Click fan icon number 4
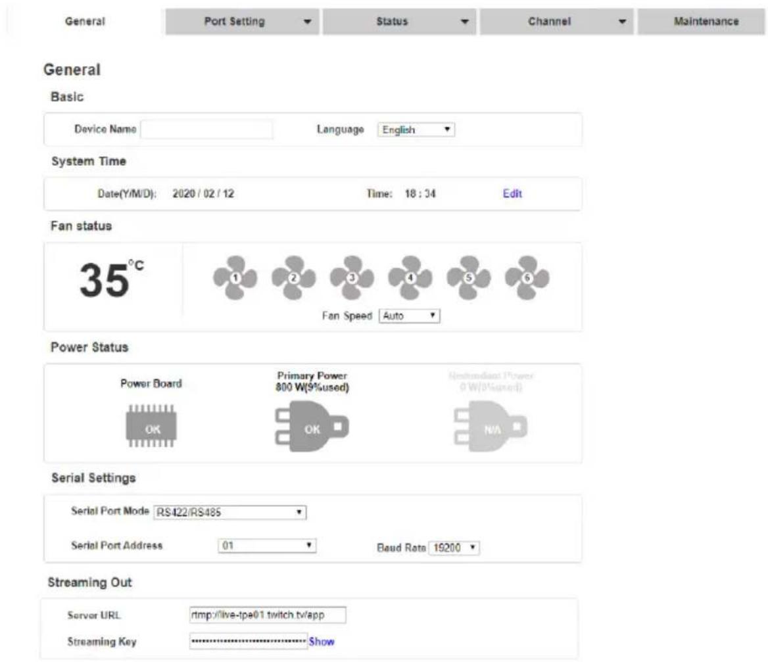Screen dimensions: 768x662 pos(410,277)
